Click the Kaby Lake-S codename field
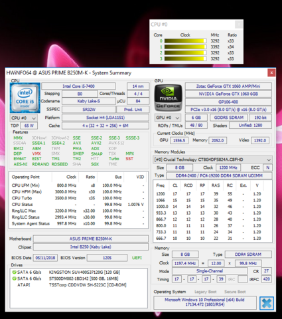Viewport: 282px width, 319px height. tap(88, 101)
